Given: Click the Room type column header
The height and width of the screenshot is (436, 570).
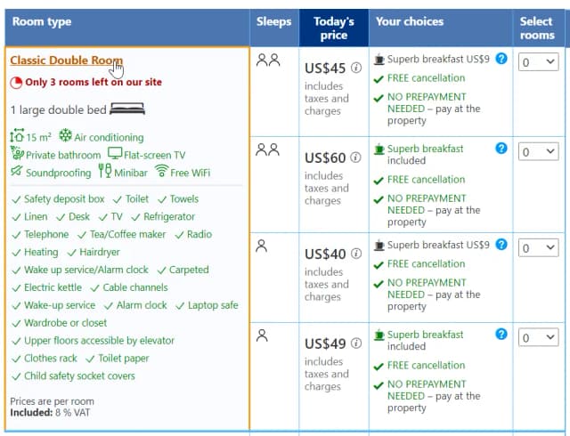Looking at the screenshot, I should [42, 21].
